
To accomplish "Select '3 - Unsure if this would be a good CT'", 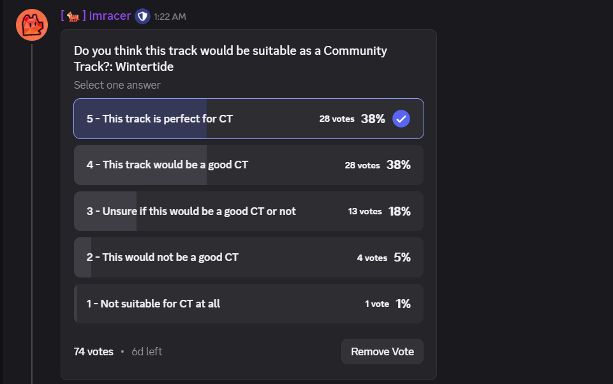I will [x=249, y=211].
